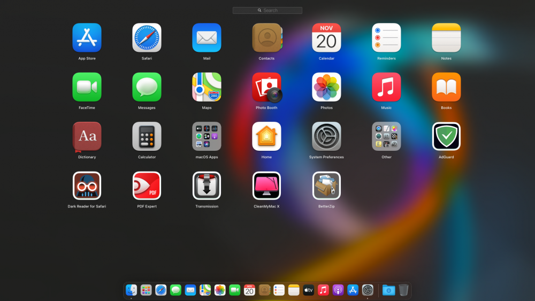535x301 pixels.
Task: Open the Downloads folder in the Dock
Action: coord(388,290)
